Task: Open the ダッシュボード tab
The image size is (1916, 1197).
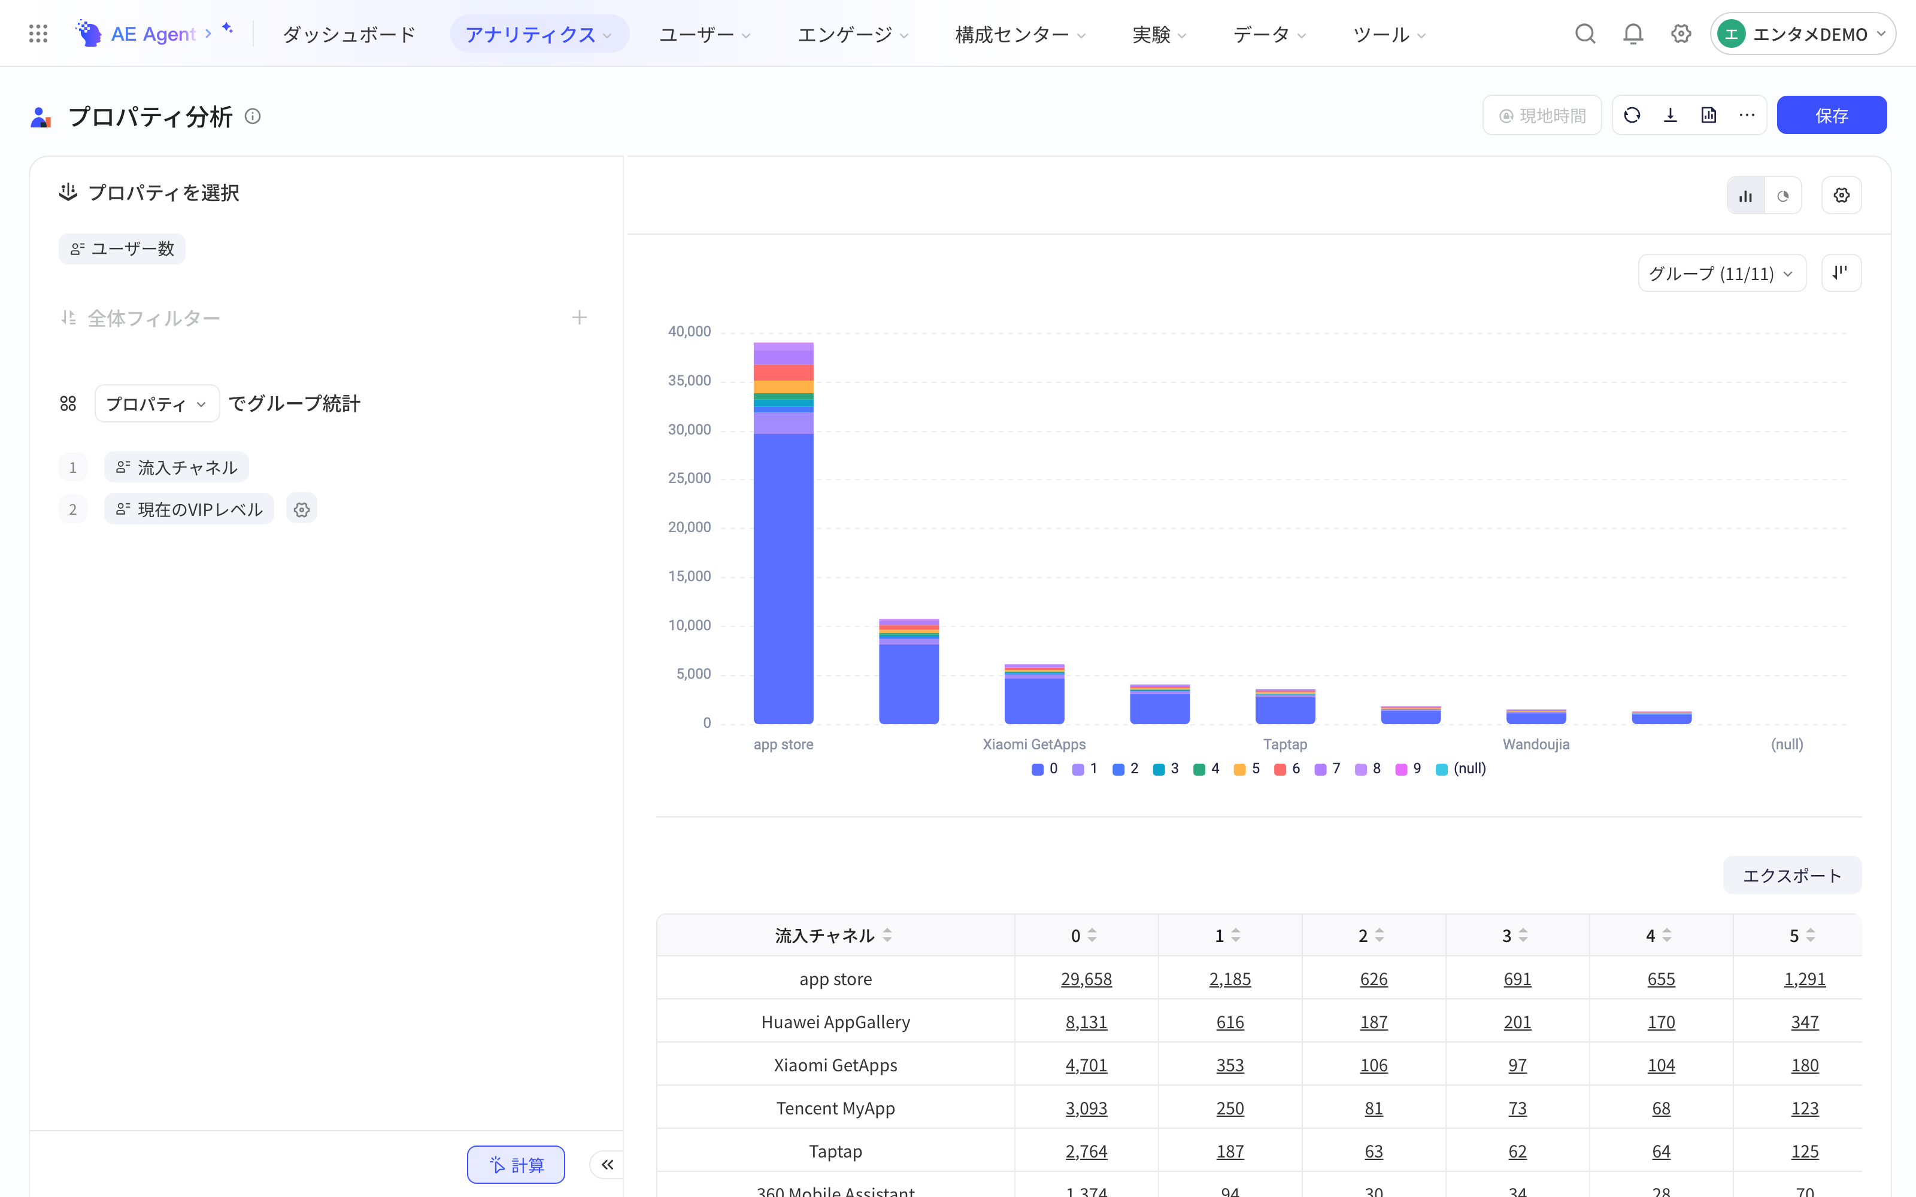Action: point(349,34)
